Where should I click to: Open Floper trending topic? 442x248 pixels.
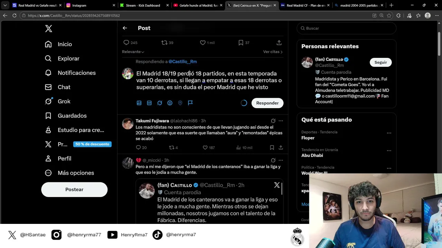click(x=308, y=138)
